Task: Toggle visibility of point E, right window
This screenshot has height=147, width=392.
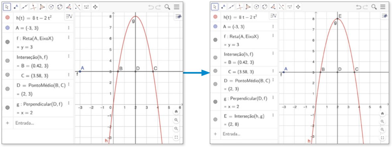Action: click(x=215, y=120)
